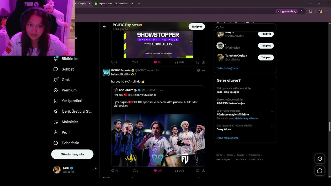Show more follow suggestions via Daha fazla göster
Screen dimensions: 331x186
[227, 68]
